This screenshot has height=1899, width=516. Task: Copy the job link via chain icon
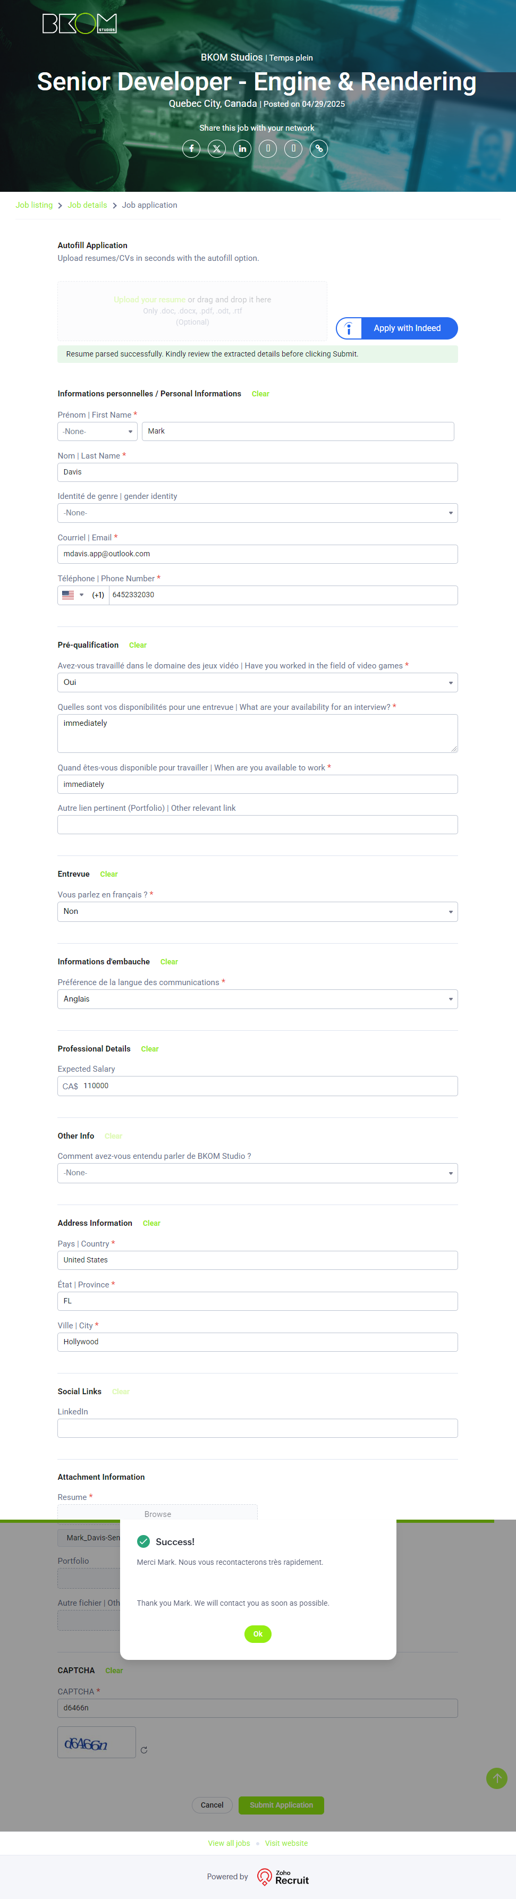pos(319,149)
